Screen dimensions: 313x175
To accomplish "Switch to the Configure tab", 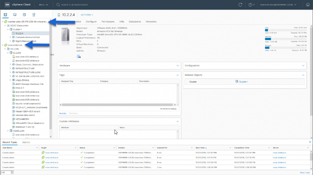I will click(91, 22).
